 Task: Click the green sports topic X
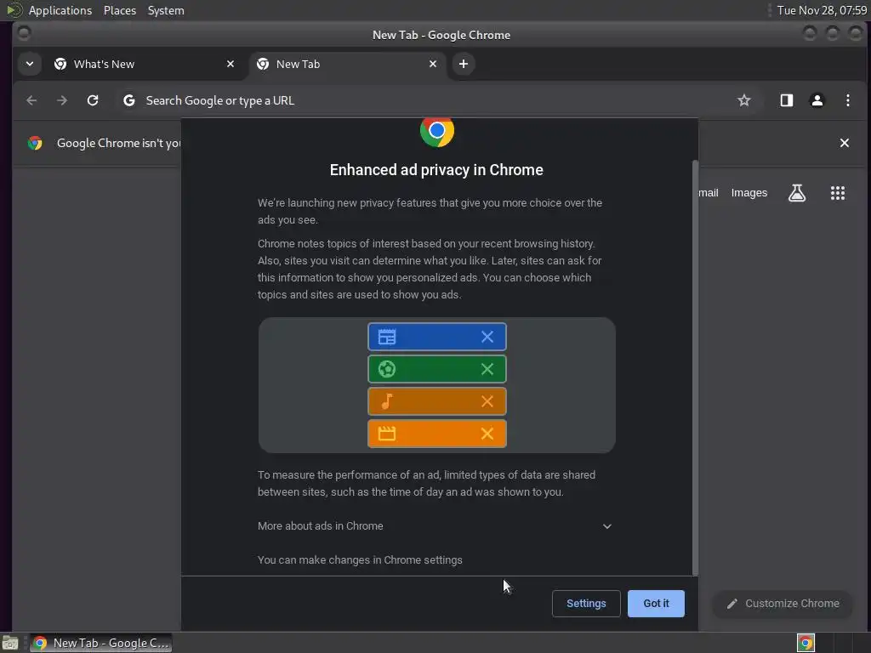coord(487,369)
